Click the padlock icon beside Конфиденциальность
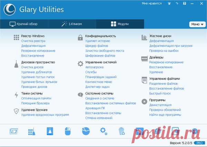207x147 pixels. 80,38
